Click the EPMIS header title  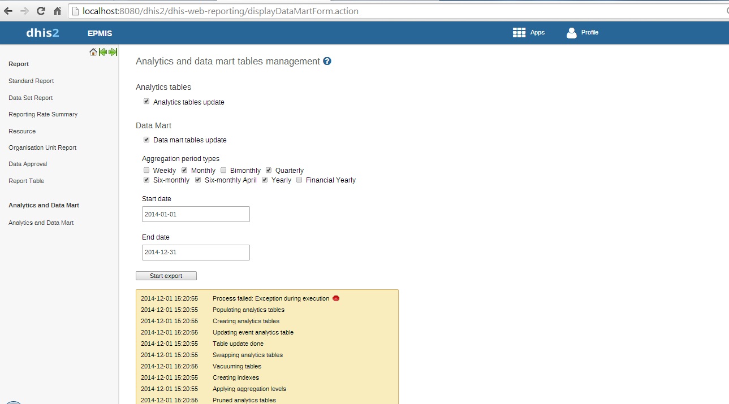[x=100, y=33]
